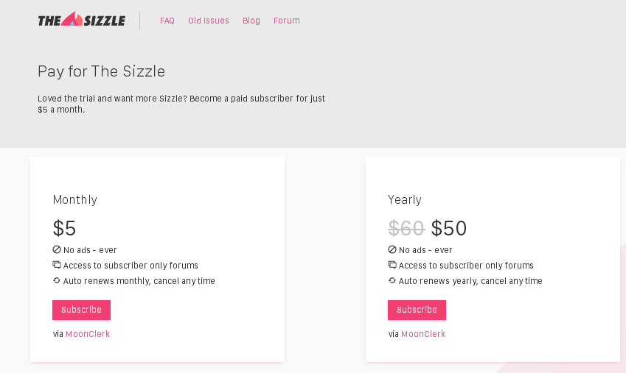Go to Old Issues
The width and height of the screenshot is (626, 373).
click(209, 21)
